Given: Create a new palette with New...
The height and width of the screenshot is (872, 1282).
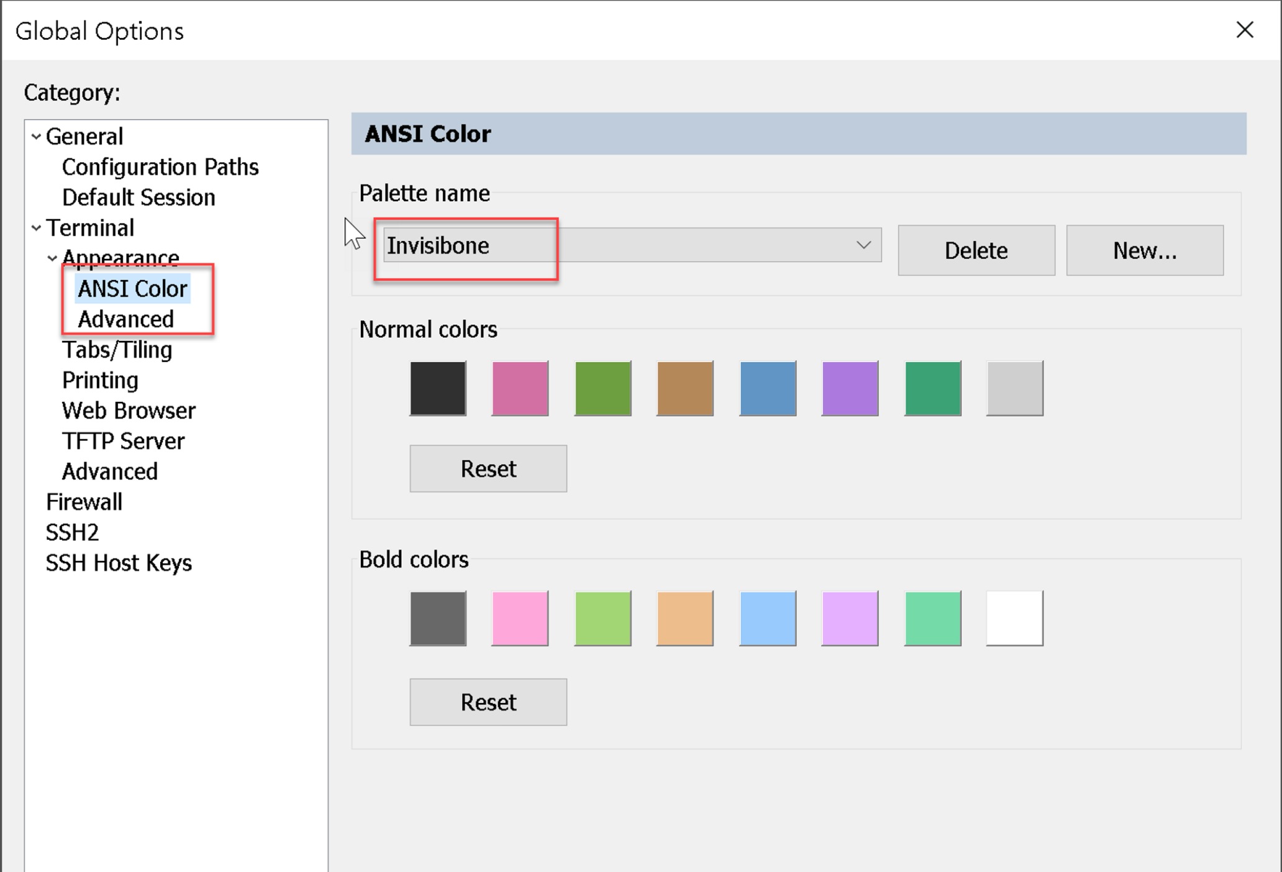Looking at the screenshot, I should [1144, 250].
